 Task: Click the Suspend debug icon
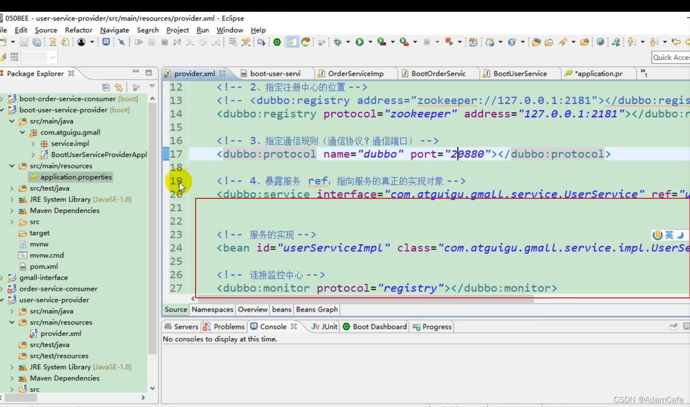point(151,42)
